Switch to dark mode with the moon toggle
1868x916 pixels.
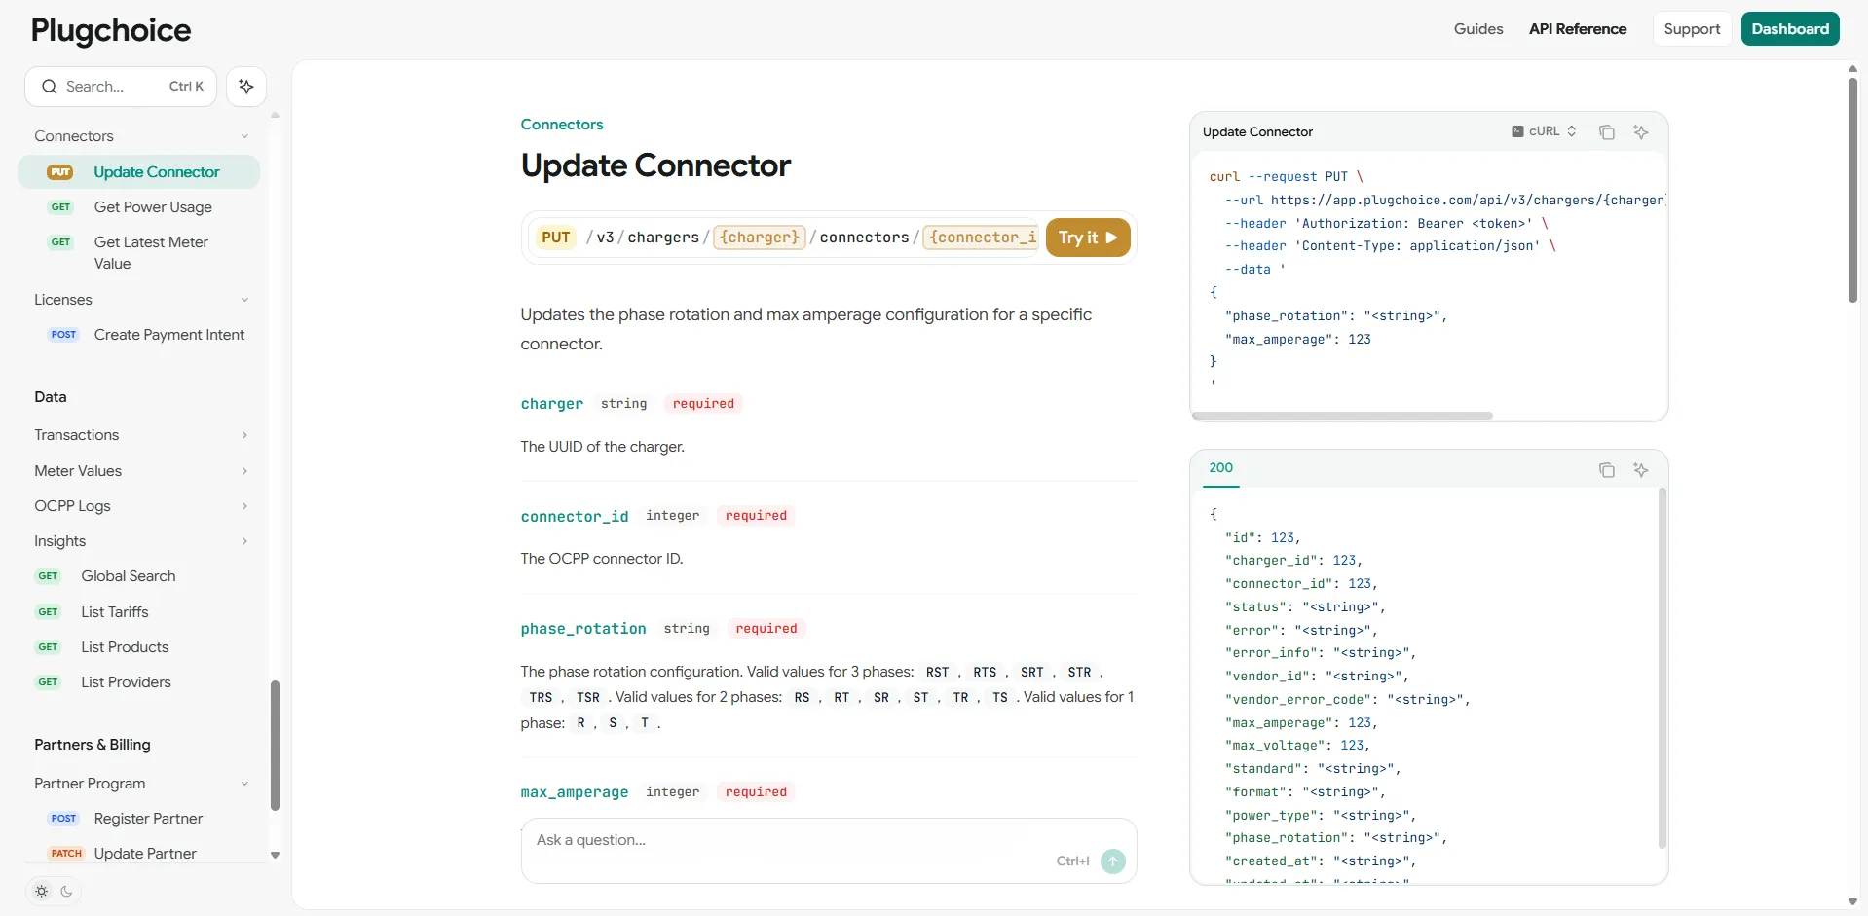click(65, 891)
